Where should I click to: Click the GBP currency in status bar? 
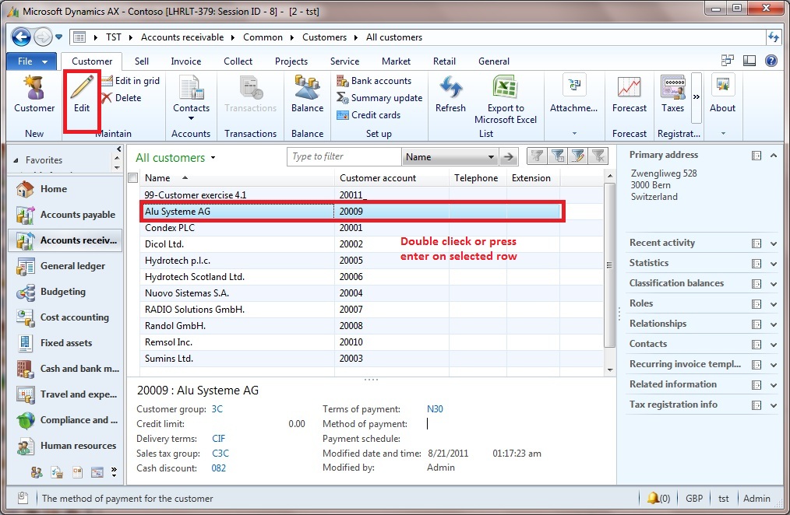click(x=694, y=499)
